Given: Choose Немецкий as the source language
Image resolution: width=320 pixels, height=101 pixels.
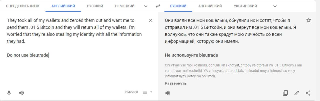Looking at the screenshot, I should tap(125, 6).
